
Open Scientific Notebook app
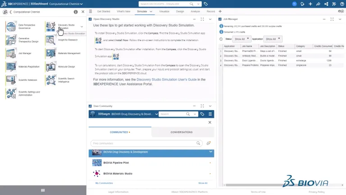(x=11, y=80)
